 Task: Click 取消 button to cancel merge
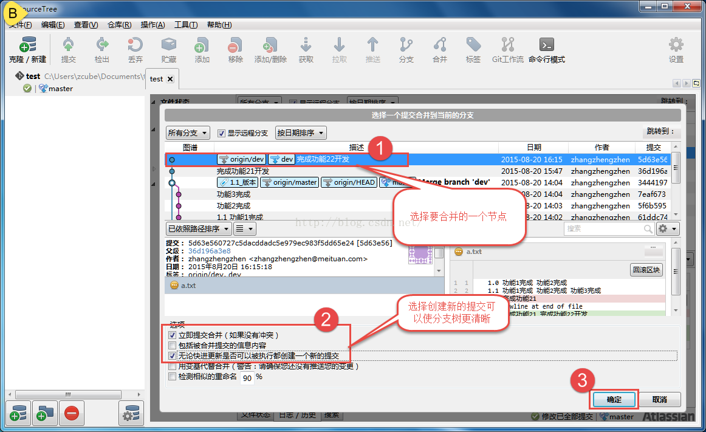pyautogui.click(x=660, y=400)
